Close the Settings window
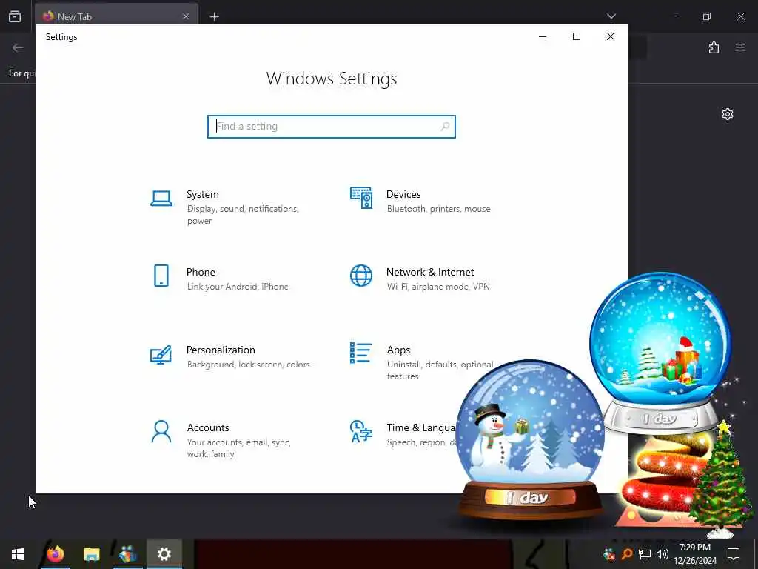The height and width of the screenshot is (569, 758). click(x=611, y=37)
